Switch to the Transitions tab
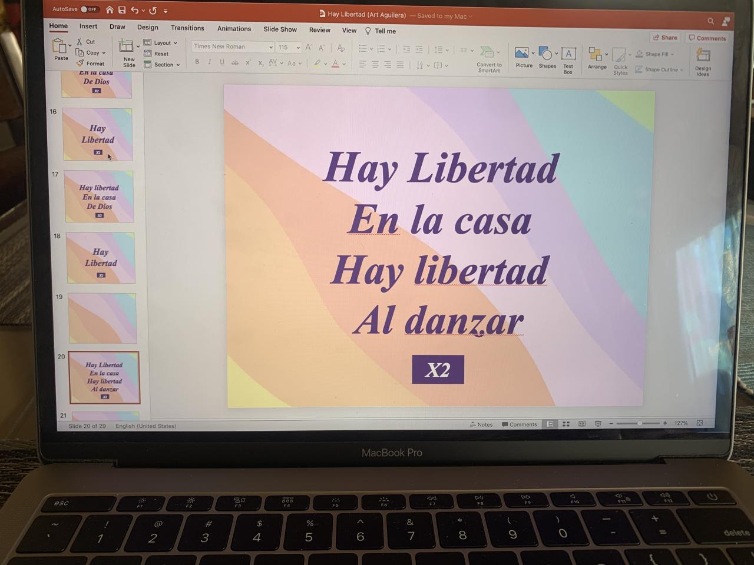754x565 pixels. 187,28
